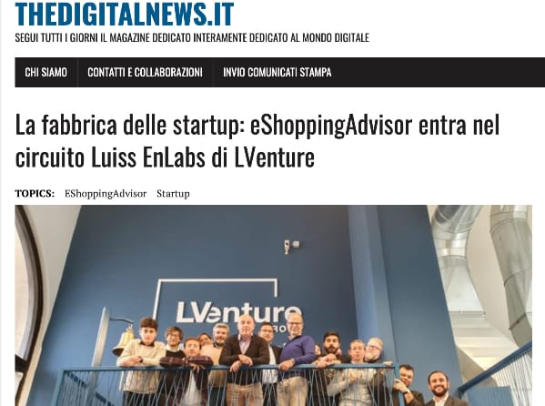Click the security camera on the wall

coord(291,246)
